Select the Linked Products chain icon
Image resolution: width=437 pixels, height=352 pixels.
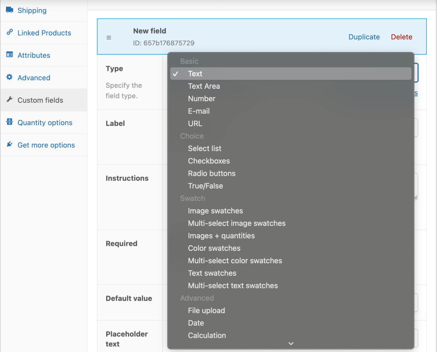[9, 32]
